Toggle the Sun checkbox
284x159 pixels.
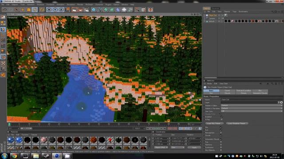pyautogui.click(x=221, y=130)
